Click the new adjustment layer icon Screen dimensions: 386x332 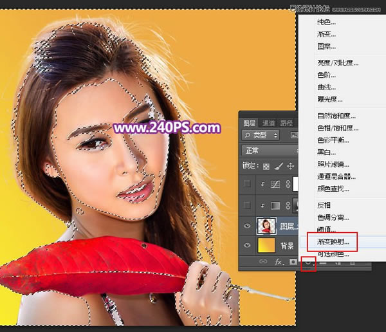(x=308, y=263)
